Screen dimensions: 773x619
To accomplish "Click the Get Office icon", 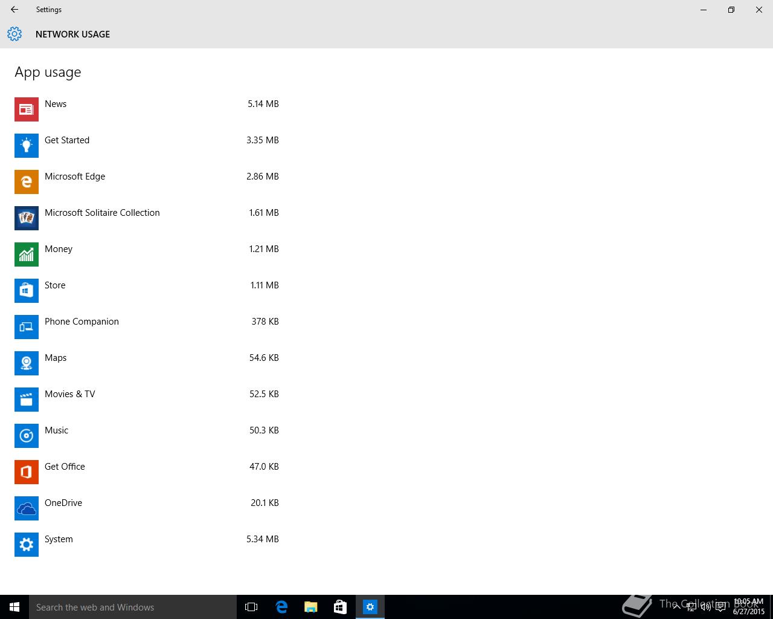I will click(27, 472).
